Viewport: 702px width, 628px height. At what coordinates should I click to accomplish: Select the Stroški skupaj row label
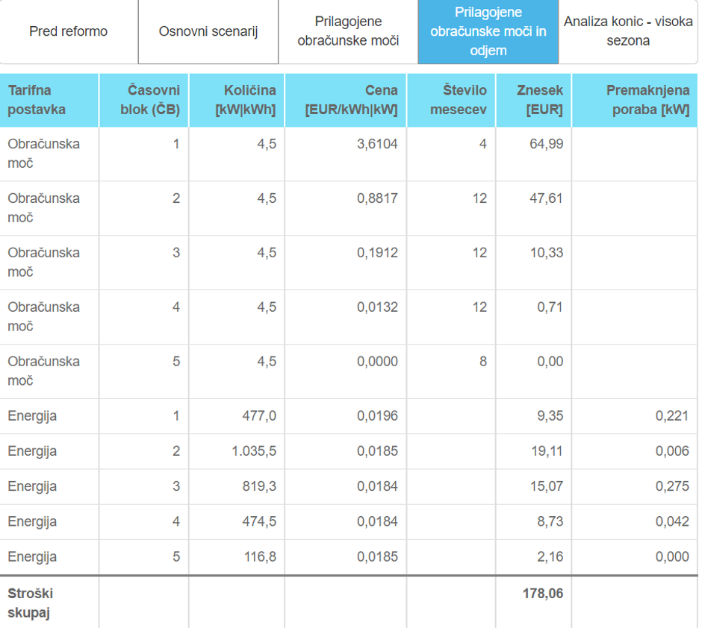pos(31,603)
